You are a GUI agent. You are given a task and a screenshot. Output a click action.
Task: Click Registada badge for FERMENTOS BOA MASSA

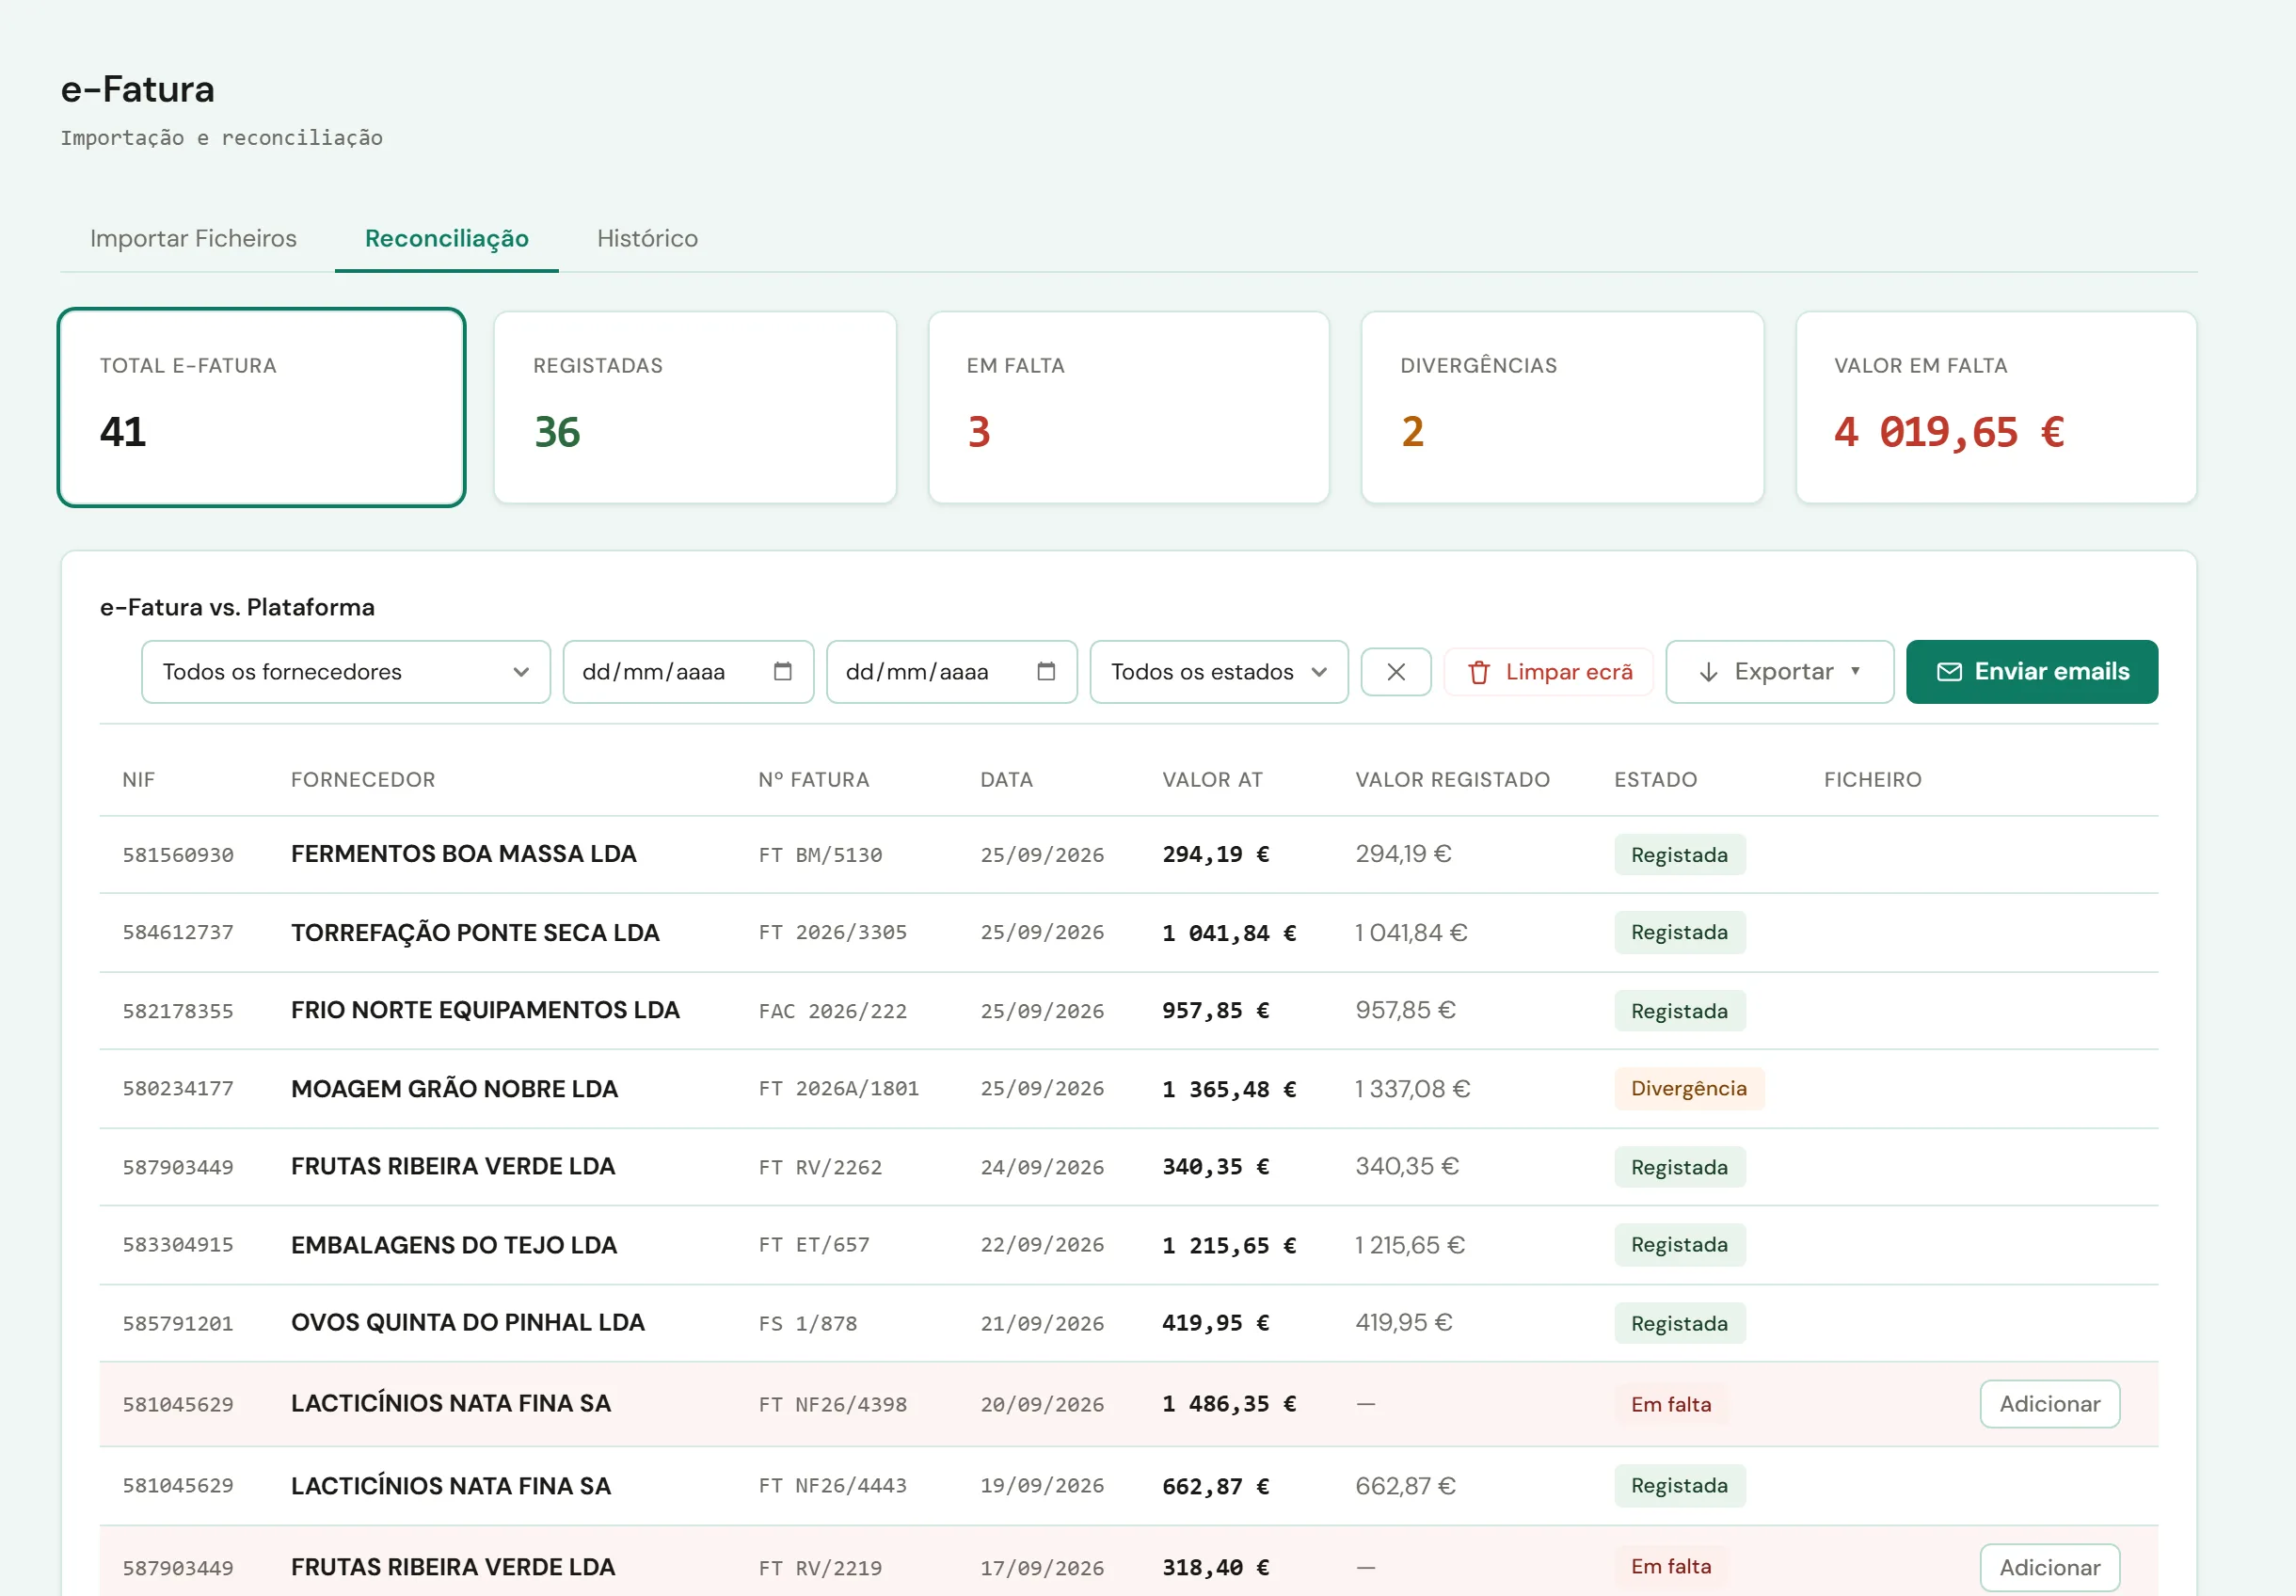point(1680,855)
